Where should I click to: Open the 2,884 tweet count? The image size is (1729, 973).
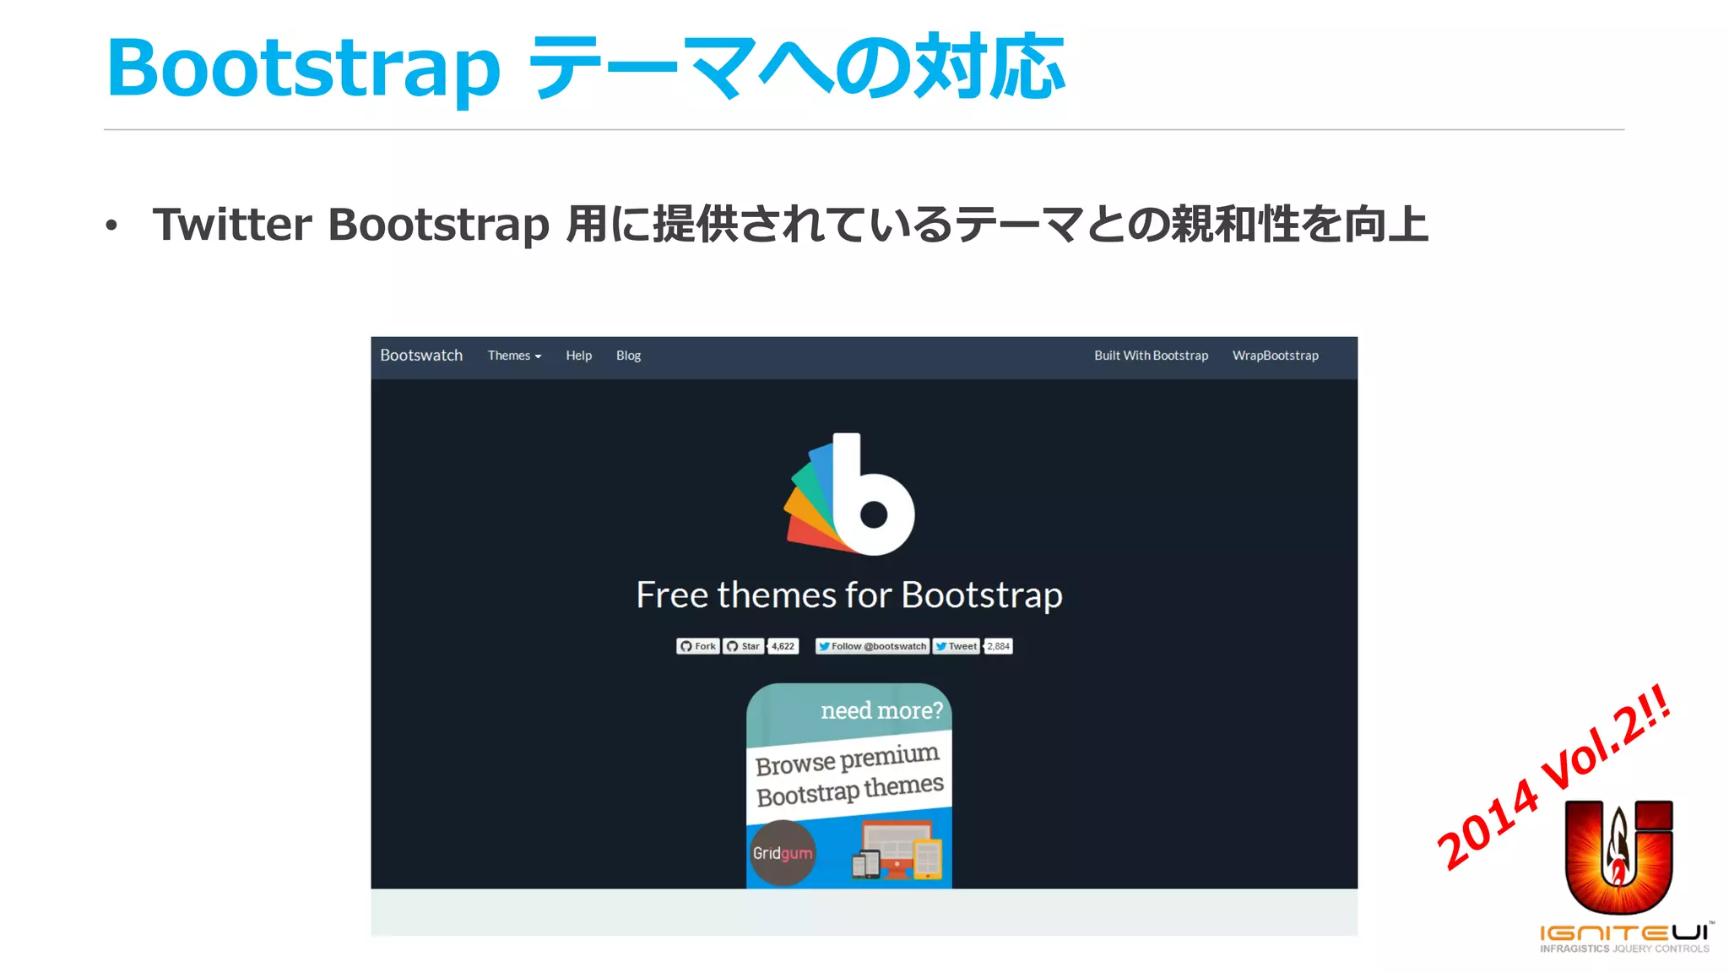[x=998, y=646]
